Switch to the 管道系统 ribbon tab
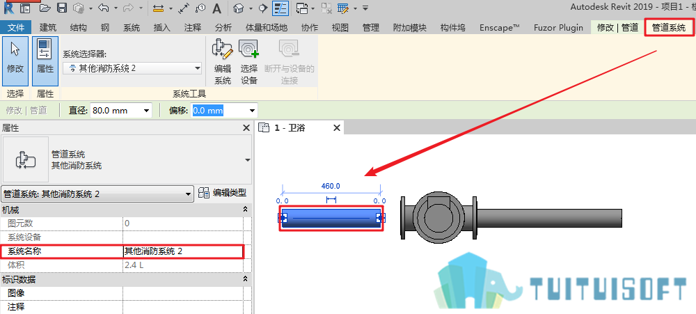This screenshot has width=696, height=314. (668, 28)
